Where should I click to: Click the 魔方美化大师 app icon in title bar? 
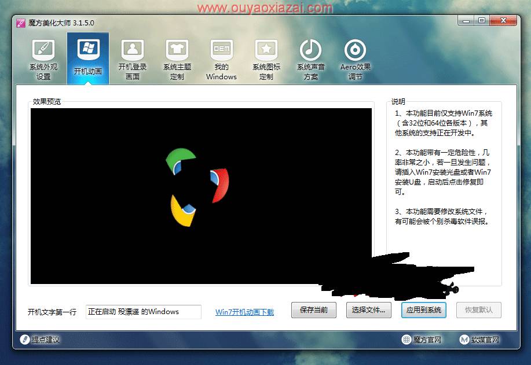tap(21, 23)
